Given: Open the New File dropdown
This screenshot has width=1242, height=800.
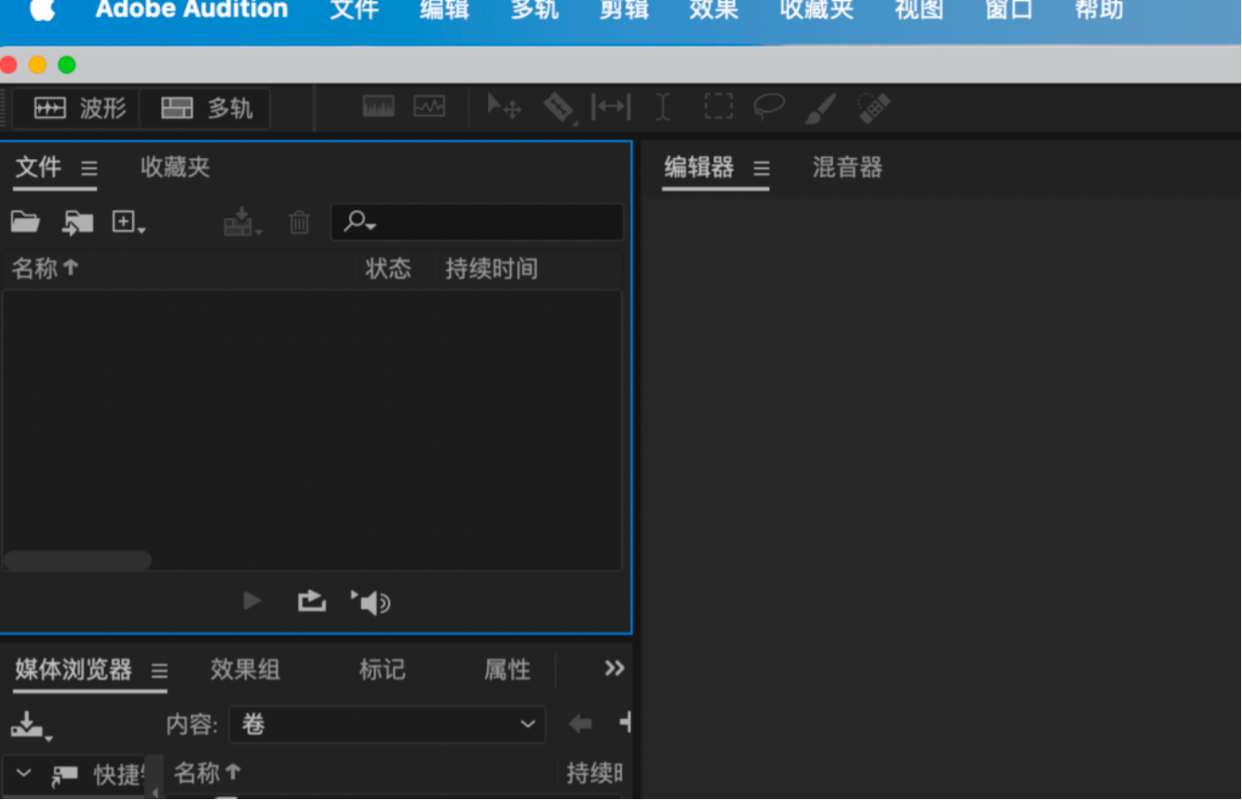Looking at the screenshot, I should click(128, 222).
